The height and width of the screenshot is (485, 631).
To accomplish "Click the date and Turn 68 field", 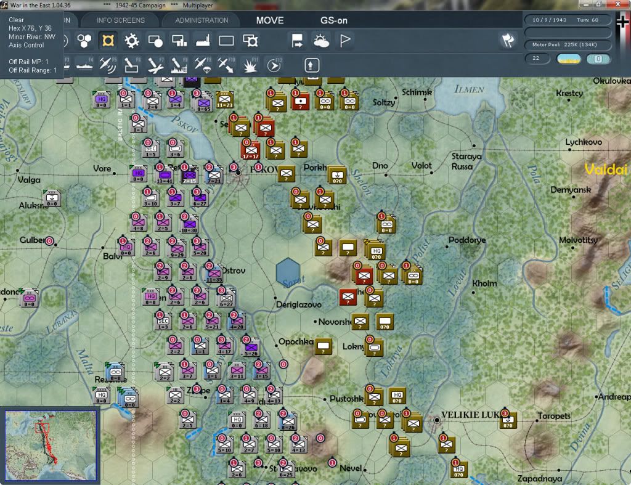I will click(567, 20).
